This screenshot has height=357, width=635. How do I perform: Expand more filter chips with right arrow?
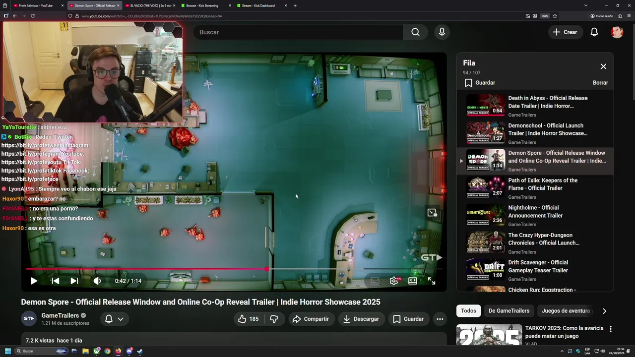(x=604, y=311)
